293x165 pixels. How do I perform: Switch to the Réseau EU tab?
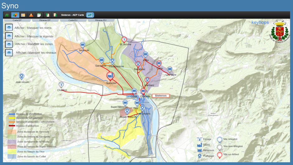[101, 20]
